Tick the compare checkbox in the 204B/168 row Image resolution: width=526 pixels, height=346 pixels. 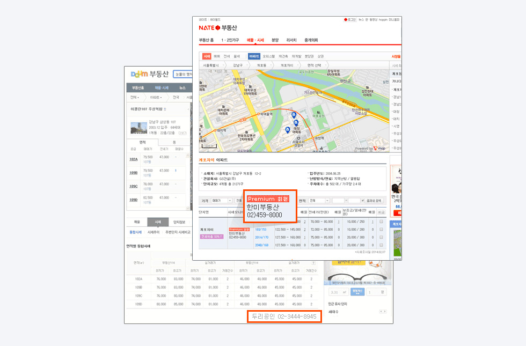tap(381, 245)
